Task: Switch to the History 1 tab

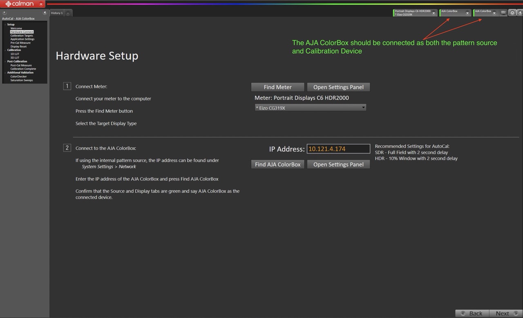Action: tap(57, 13)
